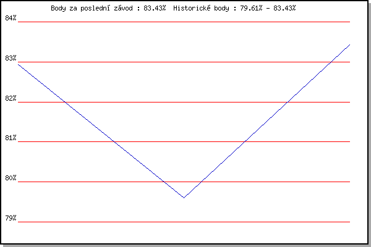Click the left starting point of the data line

[19, 64]
